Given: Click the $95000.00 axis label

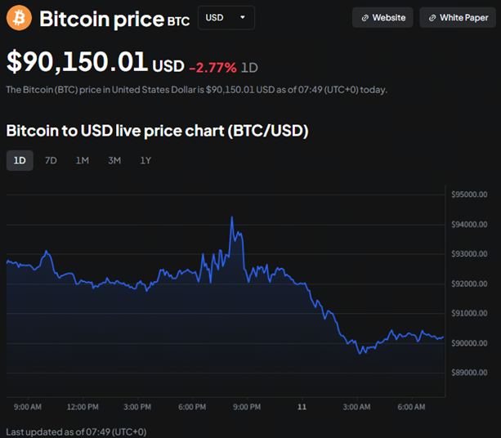Looking at the screenshot, I should 469,194.
